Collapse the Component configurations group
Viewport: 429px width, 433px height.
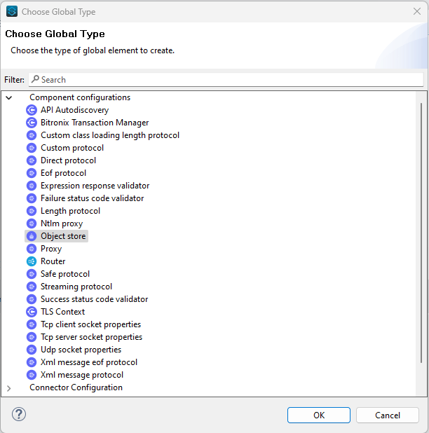click(x=9, y=98)
